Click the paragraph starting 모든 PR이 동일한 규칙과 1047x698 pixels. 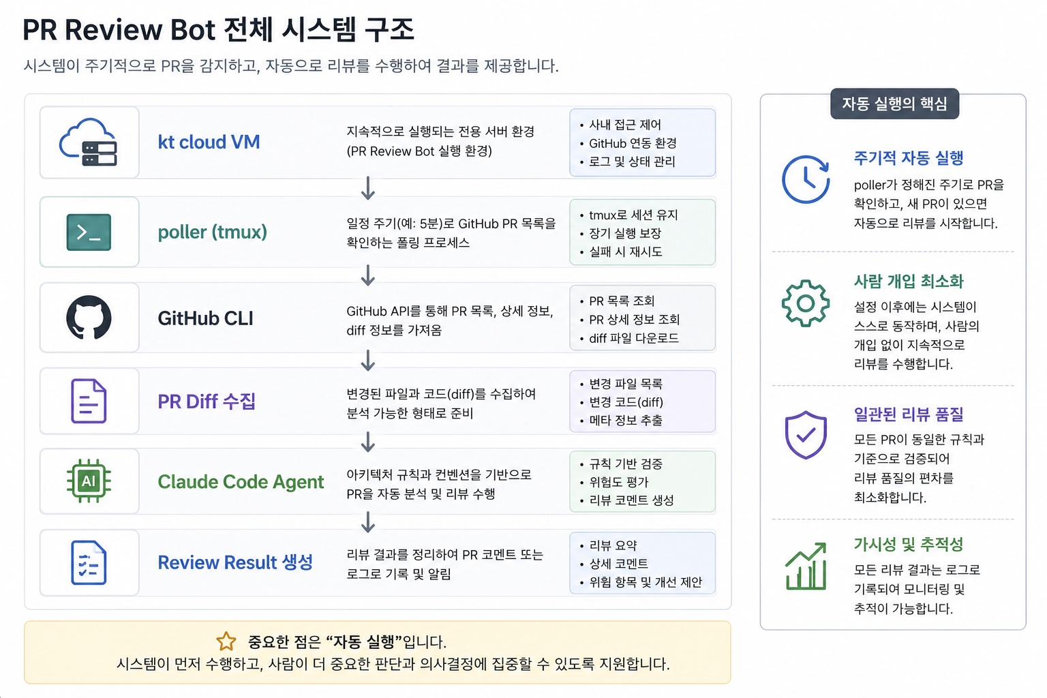pos(919,468)
